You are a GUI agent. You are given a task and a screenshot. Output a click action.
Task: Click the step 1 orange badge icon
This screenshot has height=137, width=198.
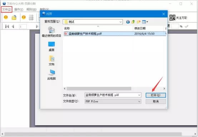[6, 17]
